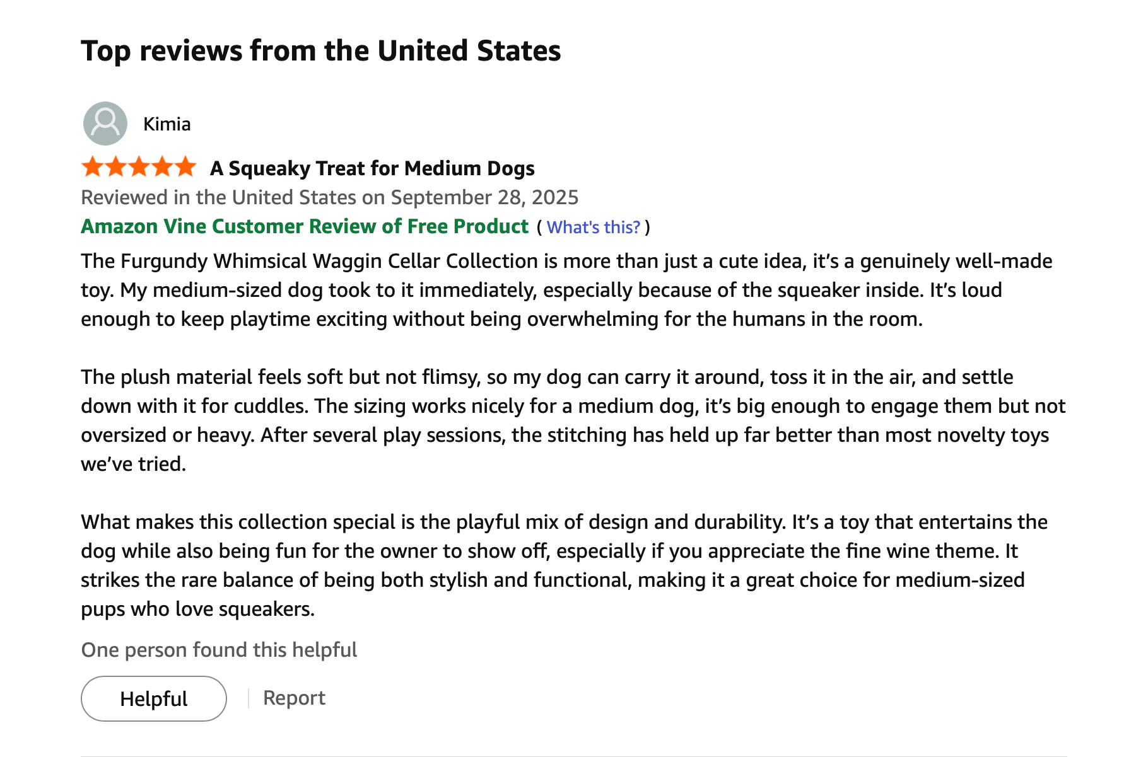Click the fifth orange rating star
Viewport: 1124px width, 757px height.
185,167
